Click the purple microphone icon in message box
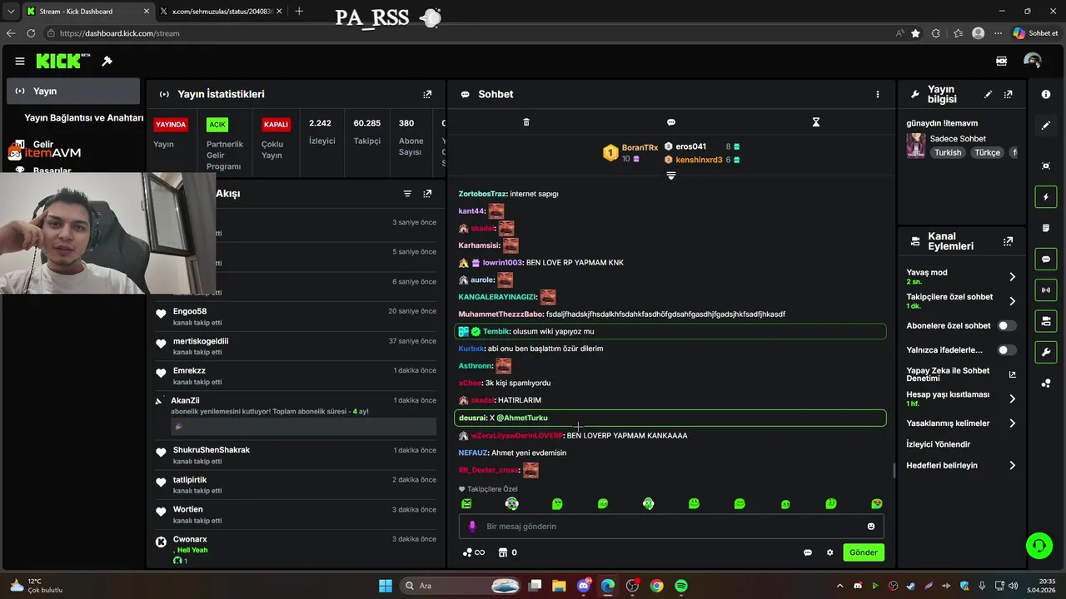 click(472, 526)
